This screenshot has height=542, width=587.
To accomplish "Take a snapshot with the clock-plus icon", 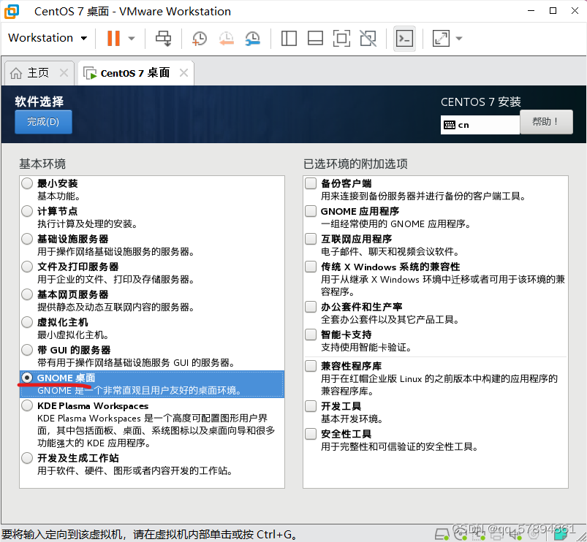I will (199, 38).
